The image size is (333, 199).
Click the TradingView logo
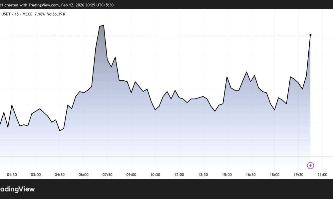click(x=17, y=189)
